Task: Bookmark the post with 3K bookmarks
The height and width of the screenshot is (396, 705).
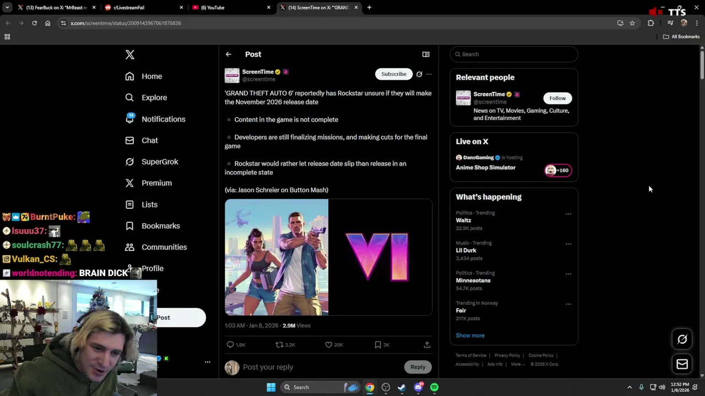Action: [382, 345]
